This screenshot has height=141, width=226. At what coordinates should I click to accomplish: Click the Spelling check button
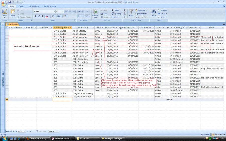[116, 14]
